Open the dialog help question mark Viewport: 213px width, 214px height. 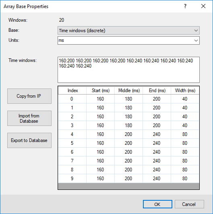click(185, 6)
